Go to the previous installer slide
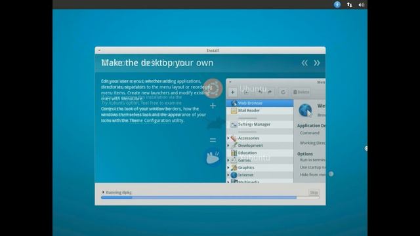The image size is (420, 236). point(304,63)
